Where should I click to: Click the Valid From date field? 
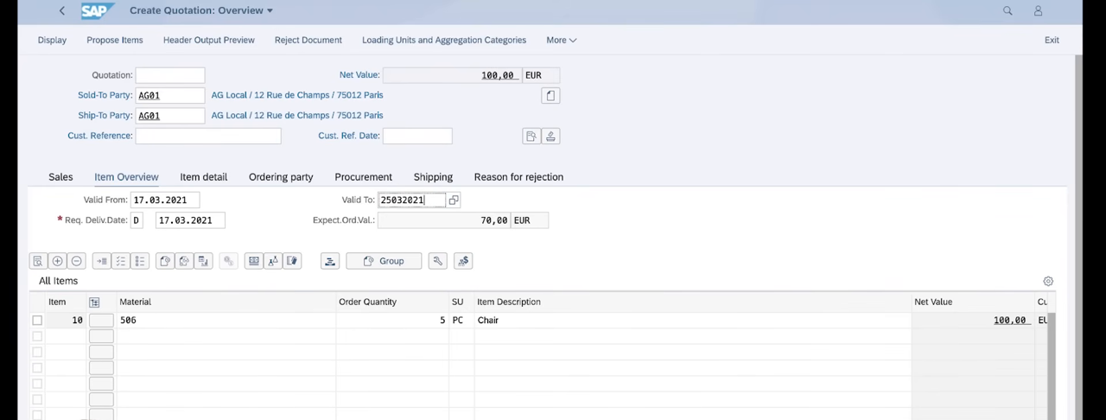tap(165, 200)
